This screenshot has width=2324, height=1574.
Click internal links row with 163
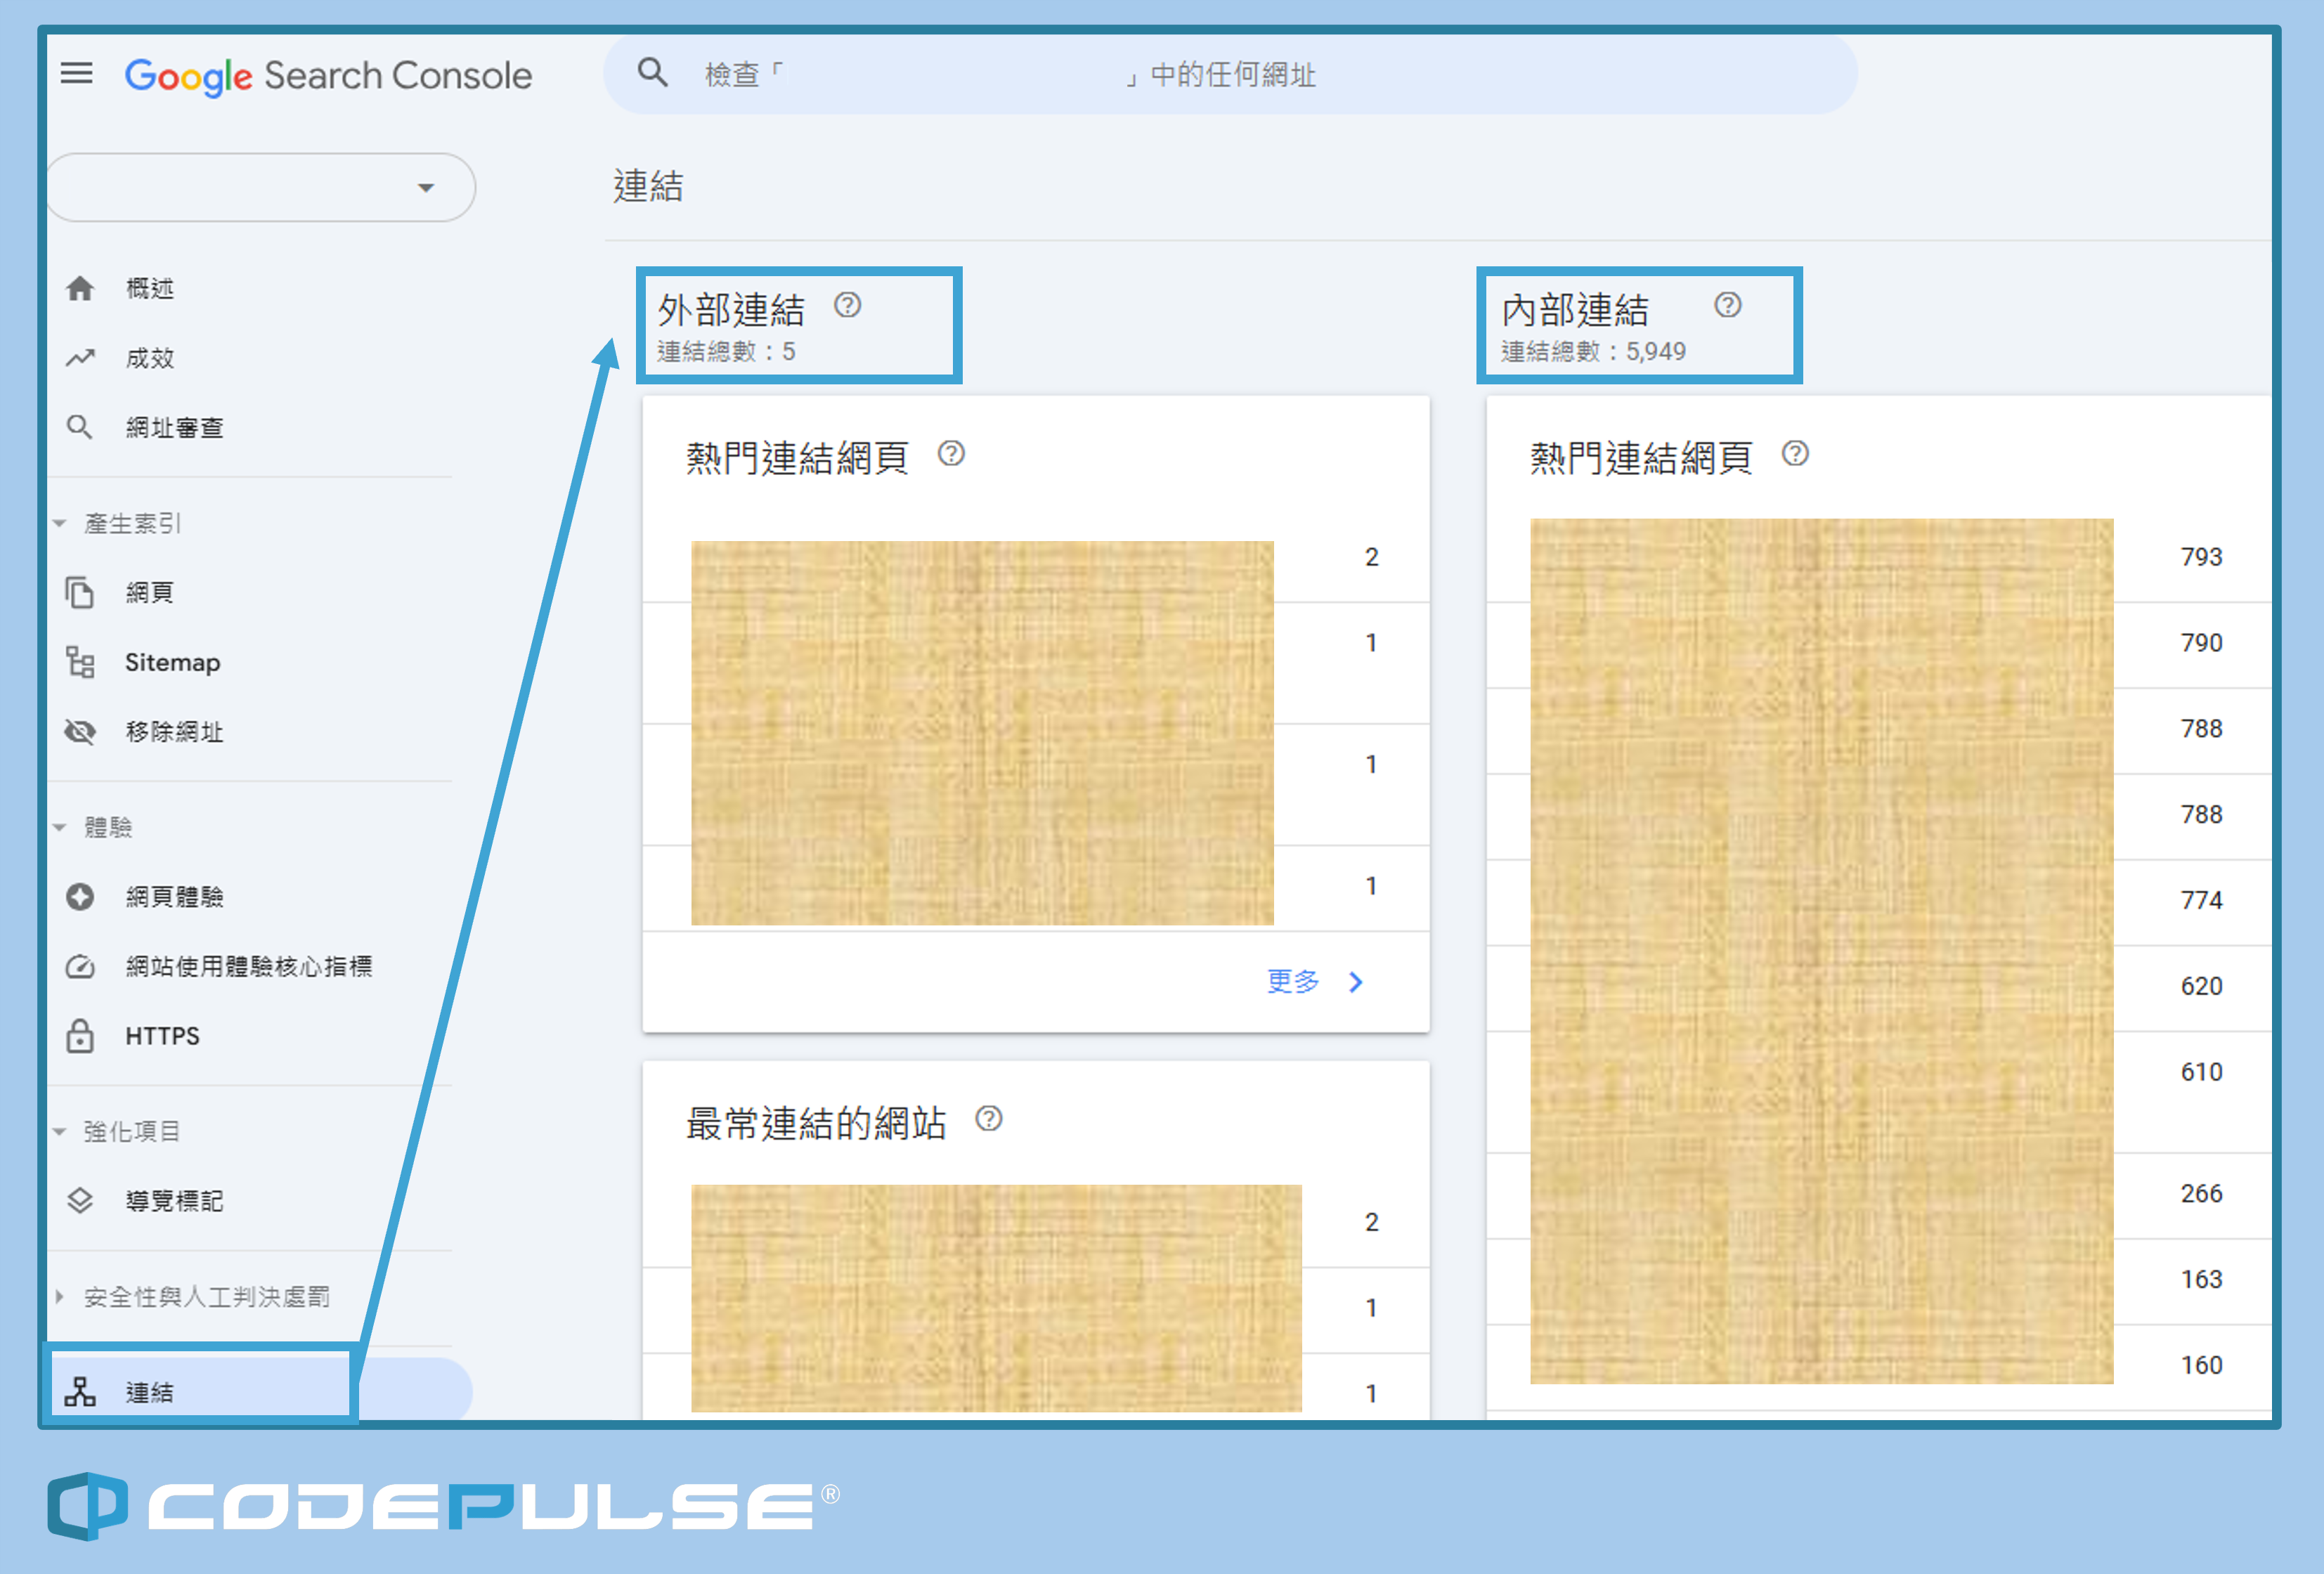1879,1280
